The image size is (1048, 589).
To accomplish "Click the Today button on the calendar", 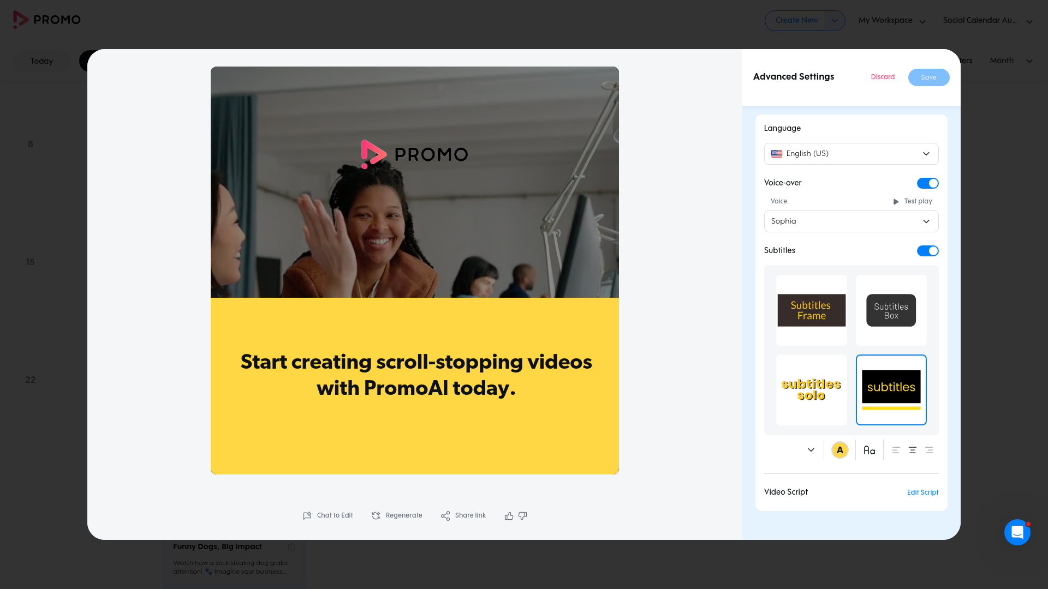I will (41, 61).
